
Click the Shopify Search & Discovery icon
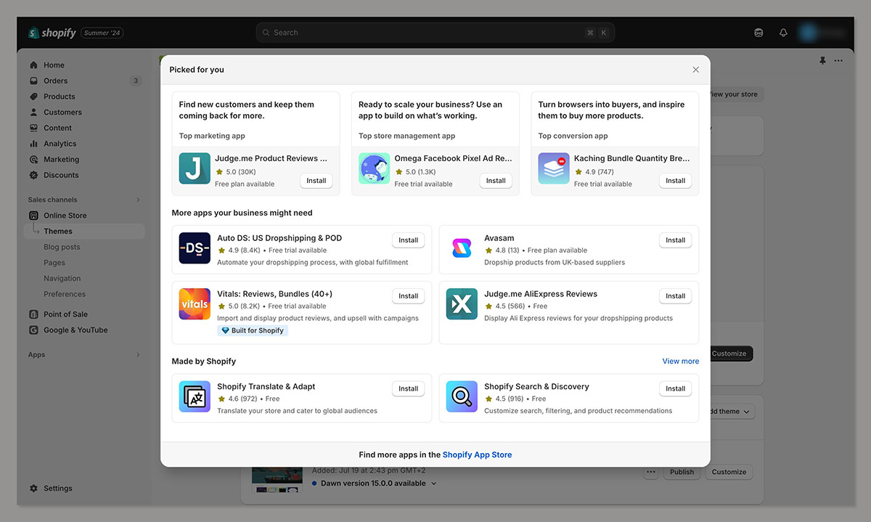pos(462,396)
